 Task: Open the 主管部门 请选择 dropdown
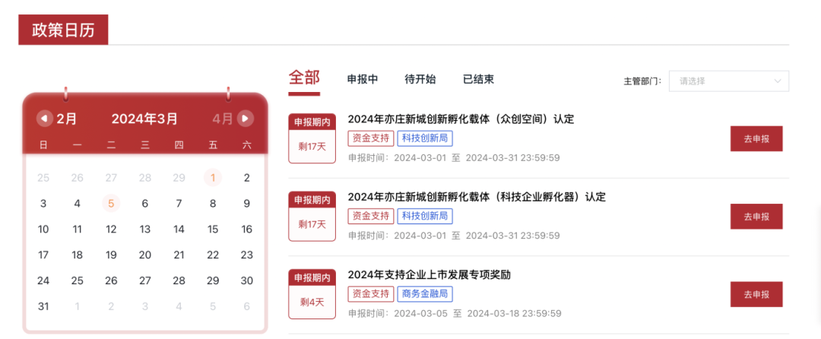coord(728,81)
